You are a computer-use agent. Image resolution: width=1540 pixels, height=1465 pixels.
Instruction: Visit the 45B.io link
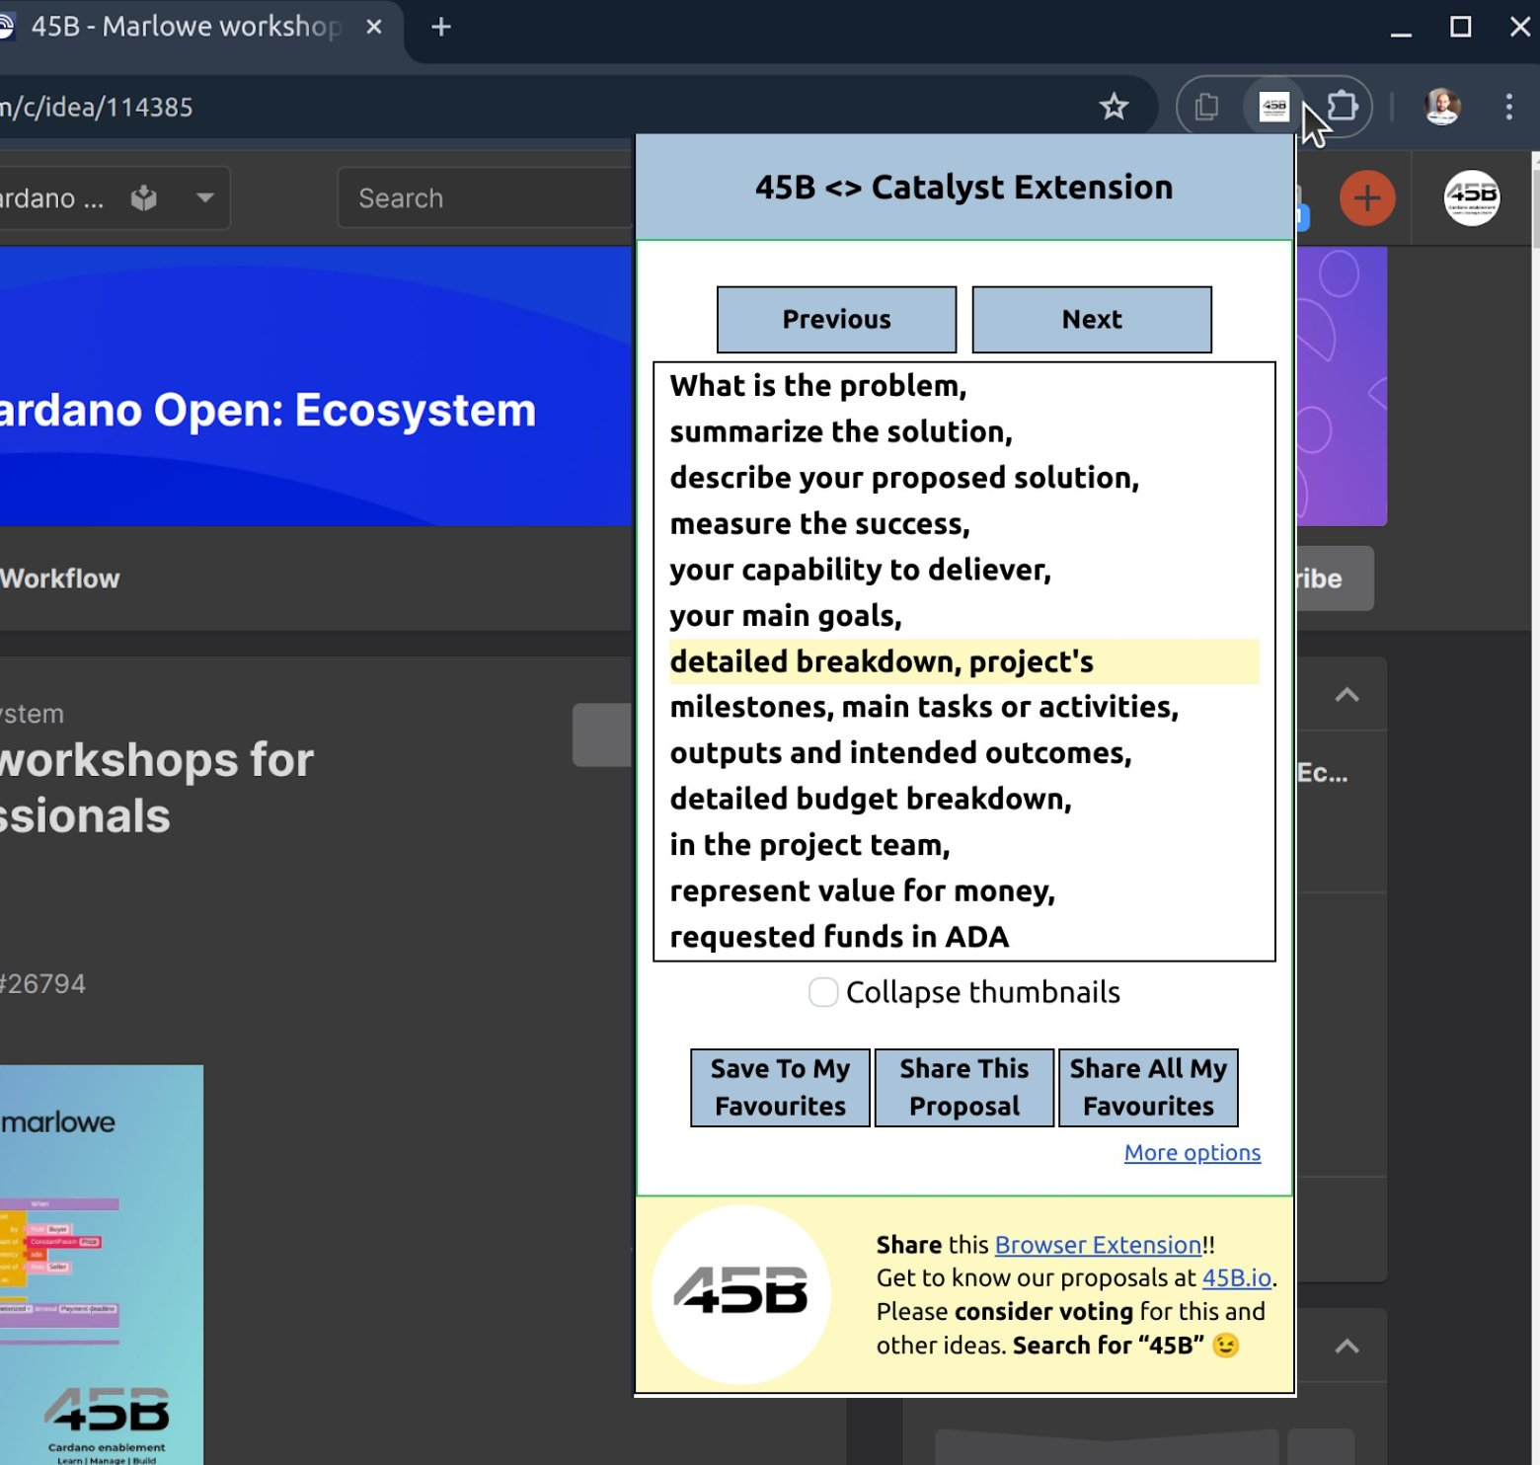coord(1236,1278)
